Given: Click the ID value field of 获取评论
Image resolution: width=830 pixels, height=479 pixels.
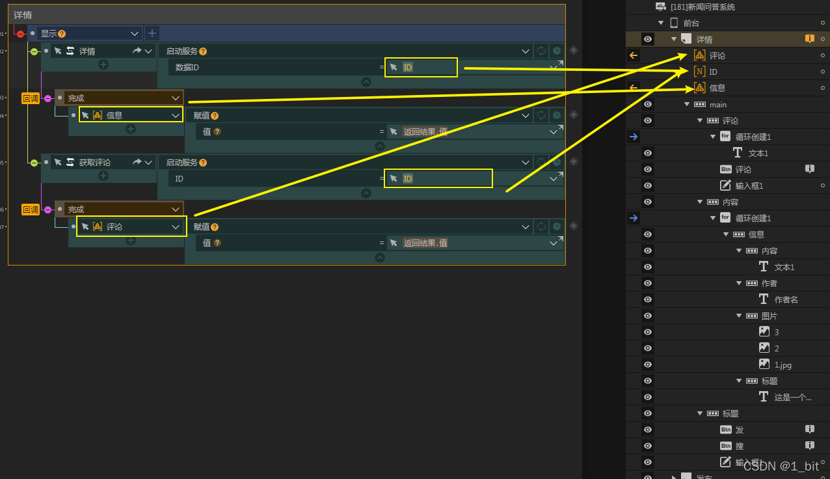Looking at the screenshot, I should (438, 178).
